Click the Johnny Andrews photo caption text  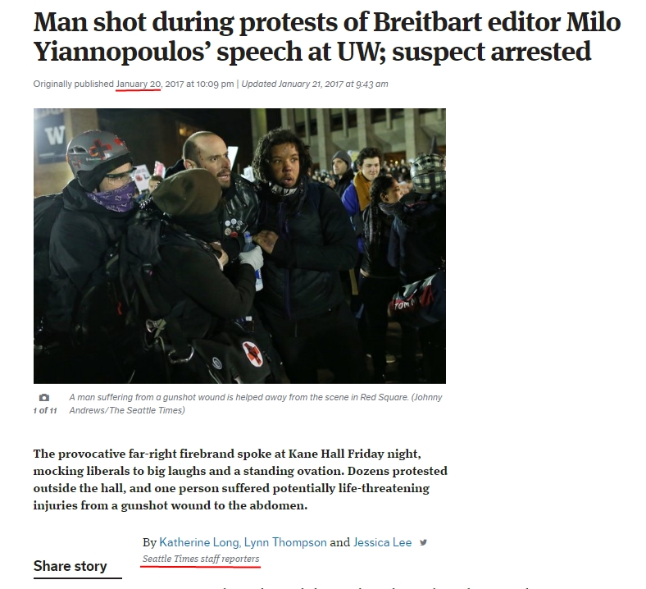(x=256, y=404)
